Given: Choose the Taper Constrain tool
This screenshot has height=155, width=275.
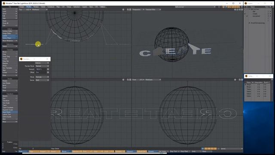Looking at the screenshot, I should coord(10,107).
